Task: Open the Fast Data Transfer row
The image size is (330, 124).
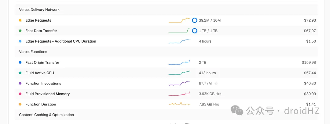Action: point(166,31)
